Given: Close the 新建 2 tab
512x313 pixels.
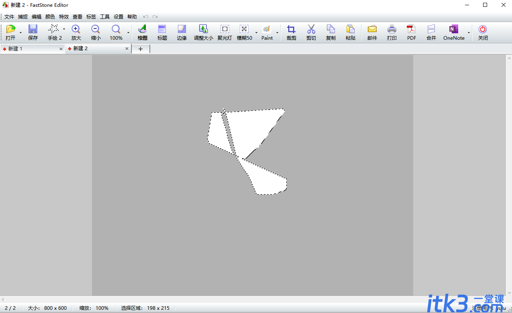Looking at the screenshot, I should (x=127, y=49).
